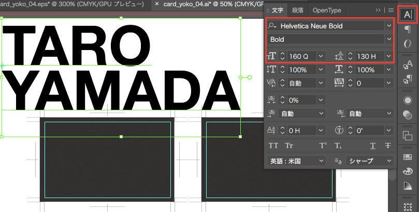Open the Character Styles panel icon
This screenshot has width=419, height=212.
(408, 64)
